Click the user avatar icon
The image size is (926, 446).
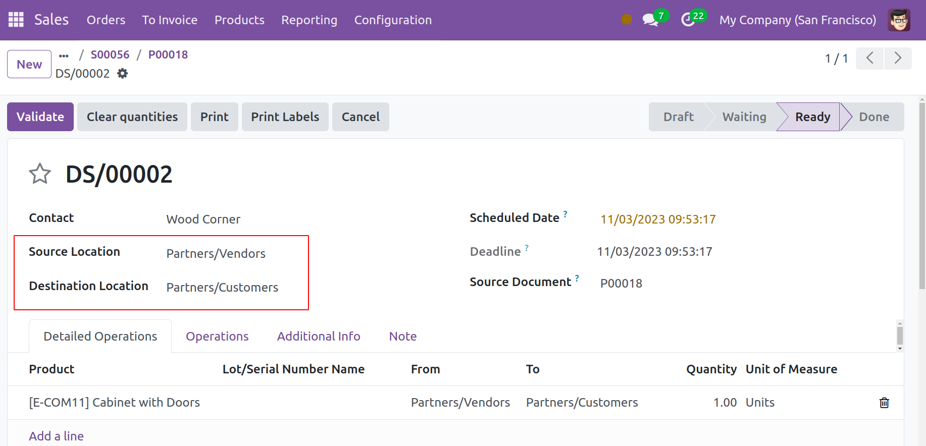pos(899,20)
